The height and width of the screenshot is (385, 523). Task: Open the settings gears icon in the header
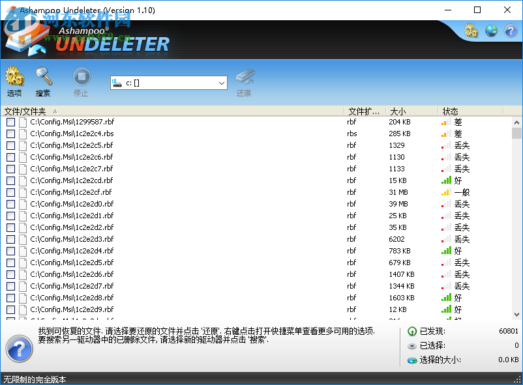471,31
